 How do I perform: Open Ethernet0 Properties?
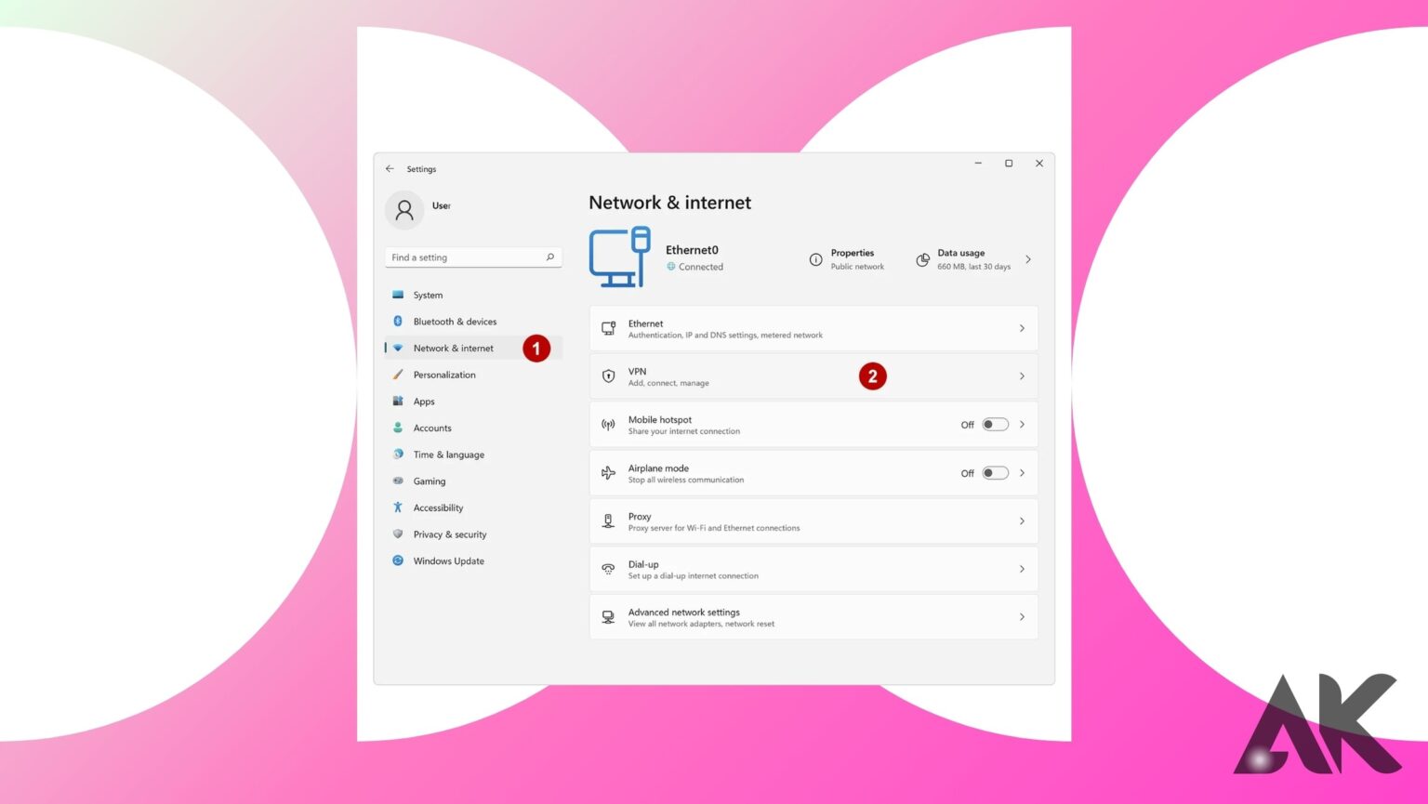(852, 259)
